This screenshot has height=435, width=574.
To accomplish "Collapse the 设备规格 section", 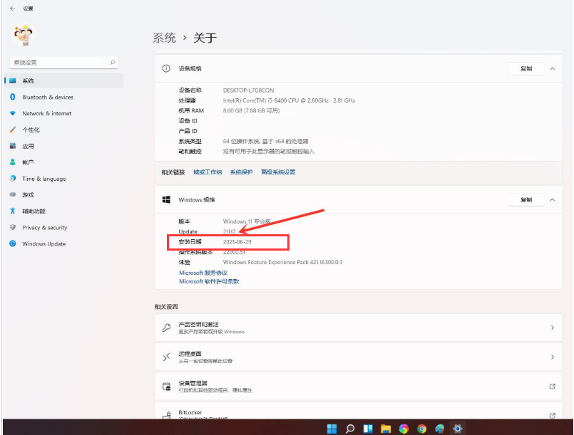I will pyautogui.click(x=553, y=69).
